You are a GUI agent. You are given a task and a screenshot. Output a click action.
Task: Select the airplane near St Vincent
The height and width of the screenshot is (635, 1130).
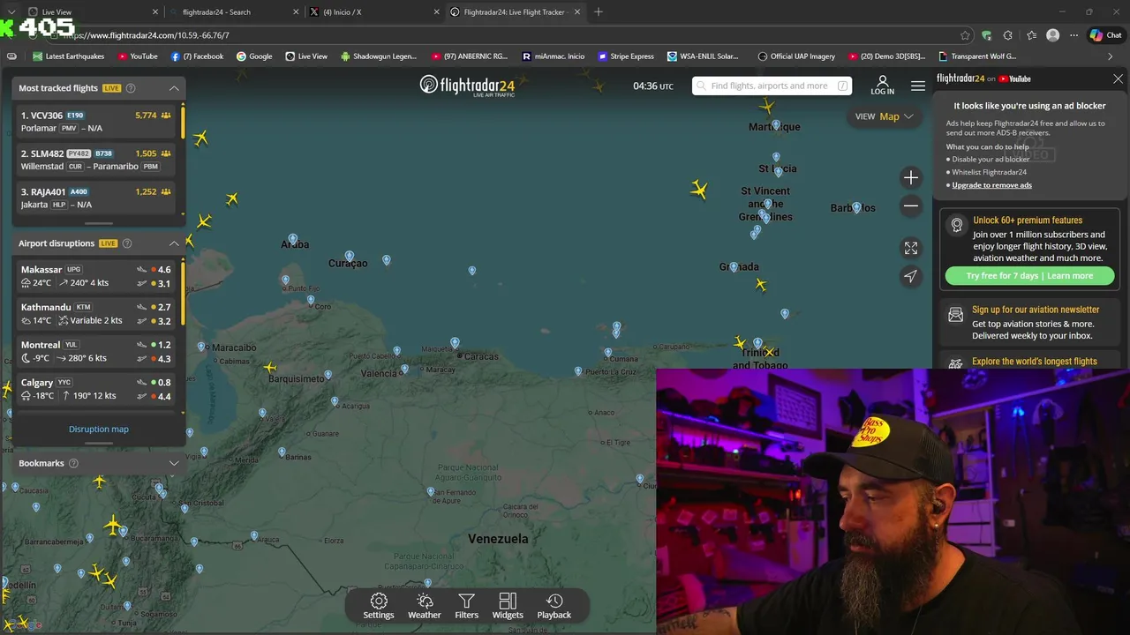(699, 189)
